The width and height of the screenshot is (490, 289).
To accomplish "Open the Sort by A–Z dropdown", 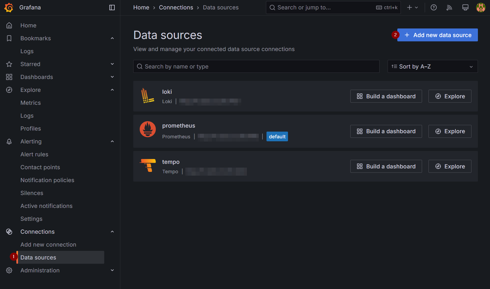I will (433, 66).
